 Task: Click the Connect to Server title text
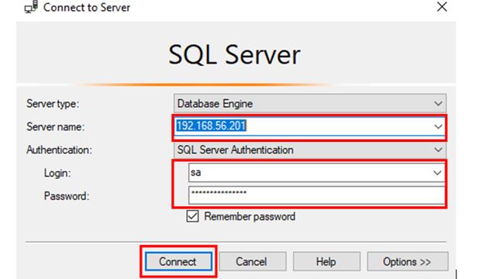point(87,7)
